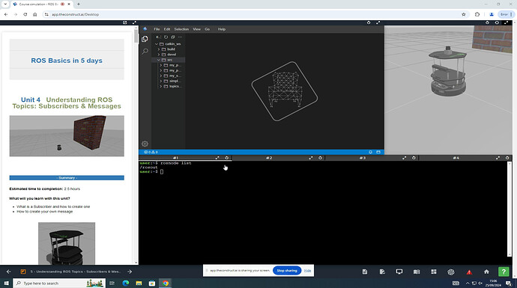Collapse all folders in the explorer
517x288 pixels.
point(173,37)
